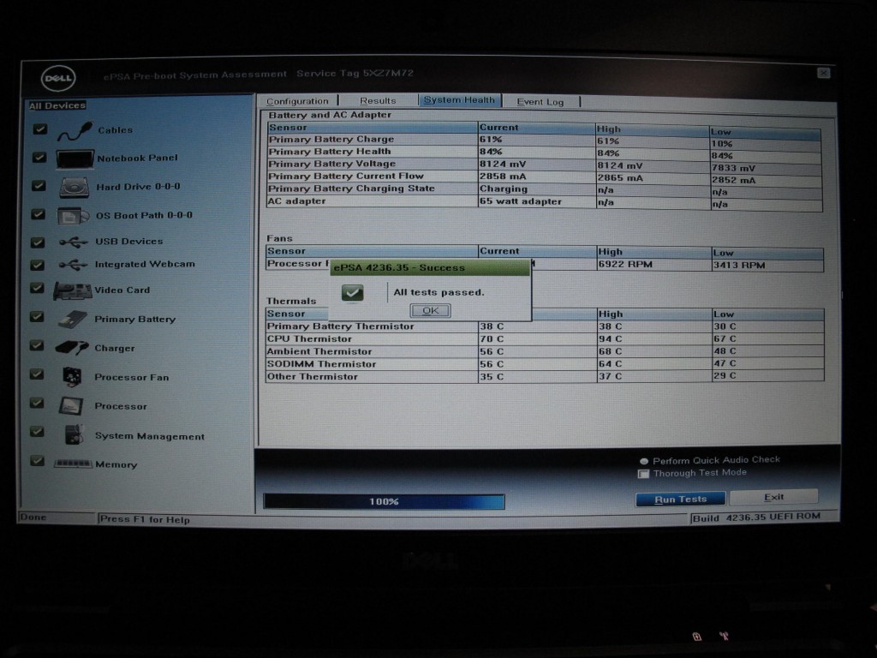This screenshot has width=877, height=658.
Task: Click the Run Tests button
Action: pos(680,499)
